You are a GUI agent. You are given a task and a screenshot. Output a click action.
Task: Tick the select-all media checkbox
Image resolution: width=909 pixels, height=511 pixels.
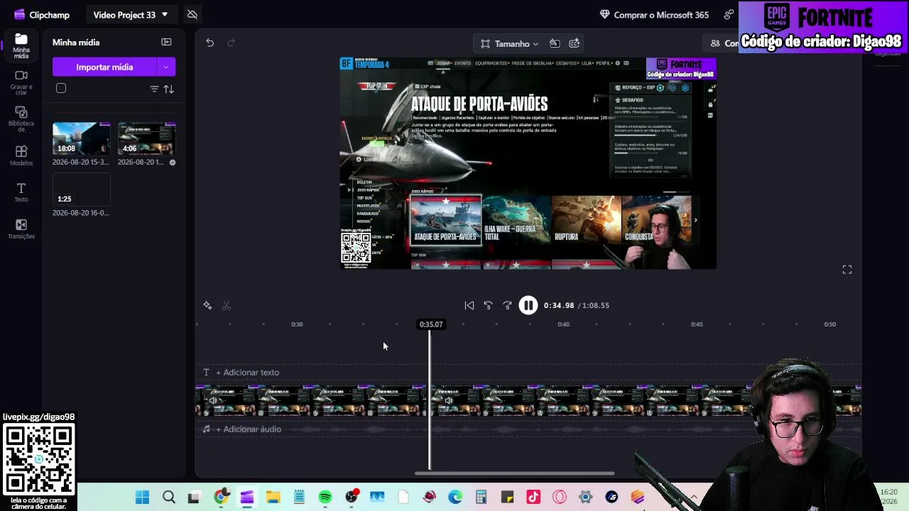(x=61, y=88)
